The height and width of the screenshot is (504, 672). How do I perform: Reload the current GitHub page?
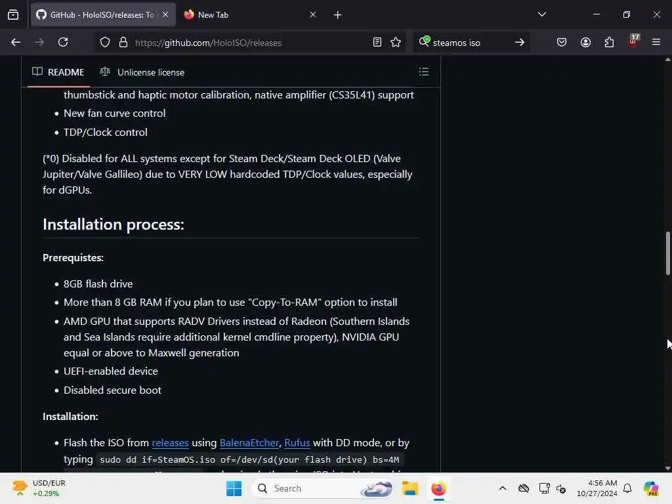click(x=63, y=43)
